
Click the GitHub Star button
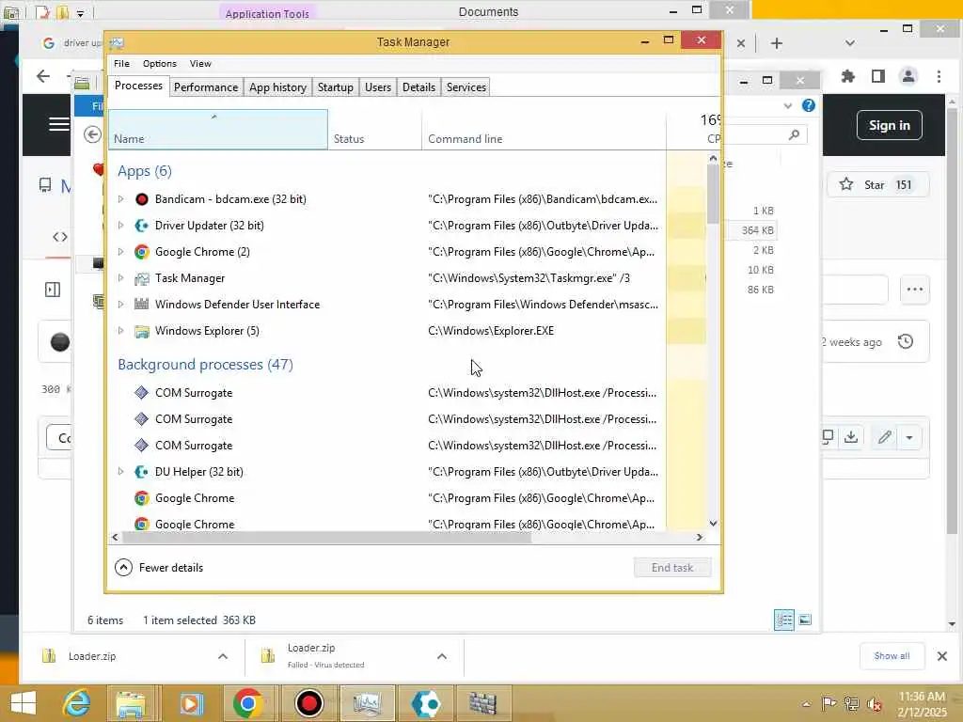point(877,185)
